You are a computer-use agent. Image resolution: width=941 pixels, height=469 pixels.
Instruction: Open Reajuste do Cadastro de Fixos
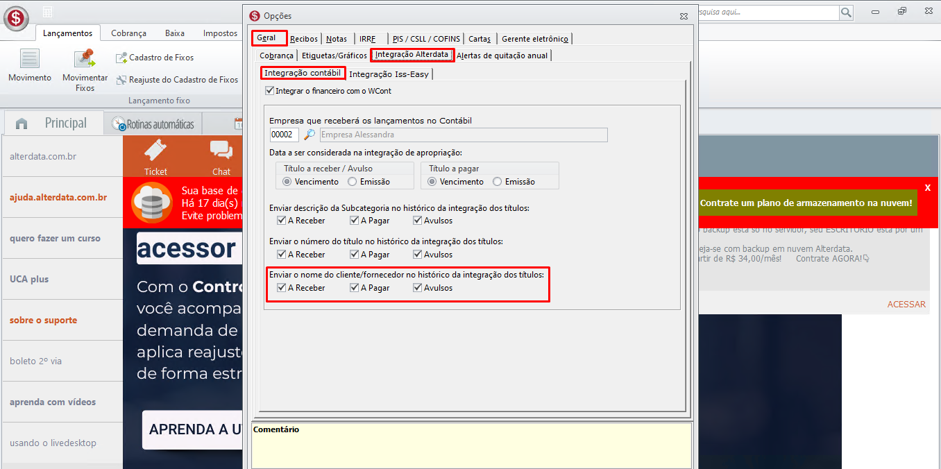coord(177,80)
